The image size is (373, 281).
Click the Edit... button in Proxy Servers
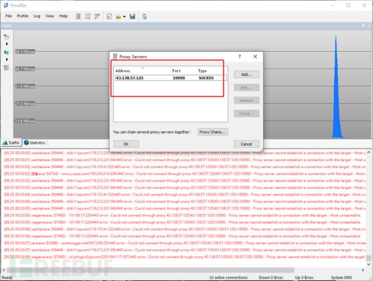[x=247, y=88]
